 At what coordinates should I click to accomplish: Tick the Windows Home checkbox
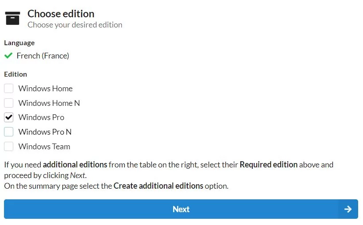click(8, 89)
